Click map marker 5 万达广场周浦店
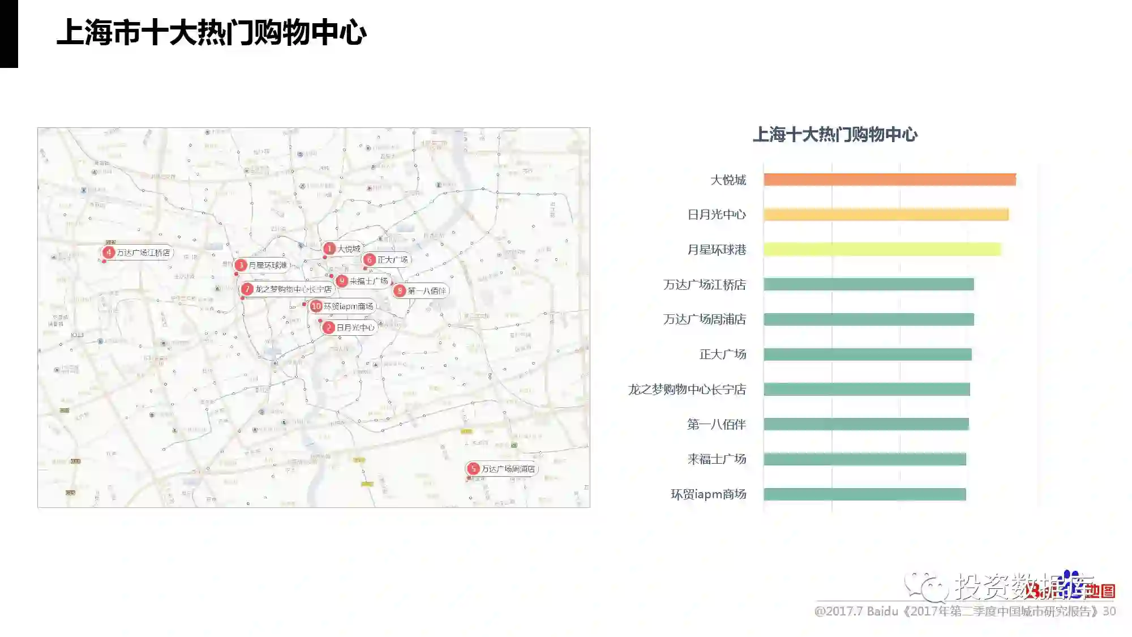The width and height of the screenshot is (1132, 637). [x=473, y=469]
